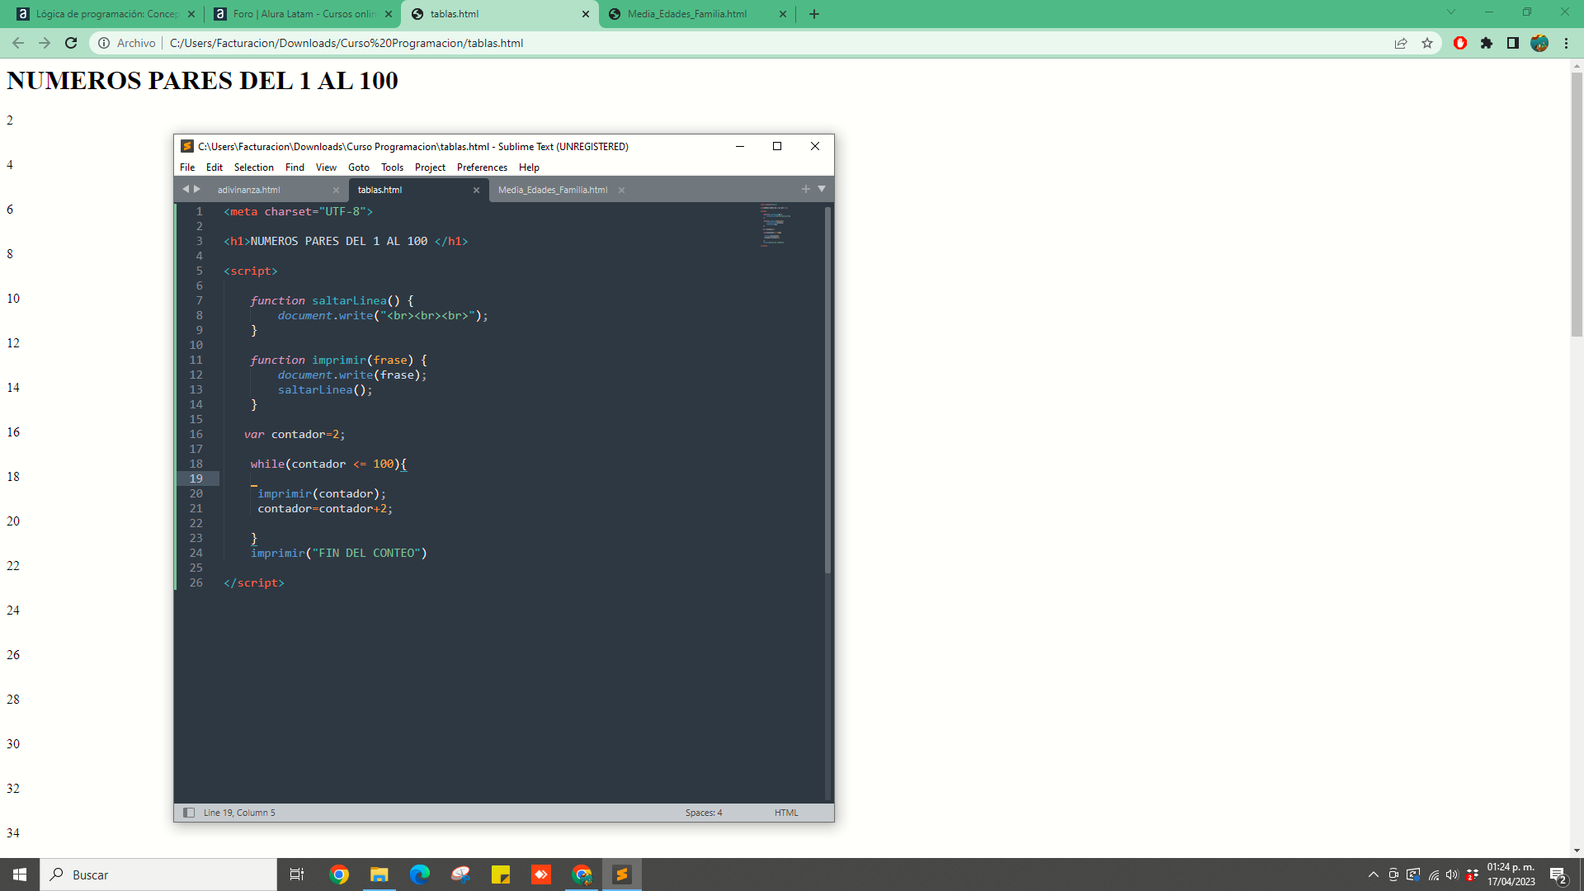Open the Project menu

(x=430, y=167)
